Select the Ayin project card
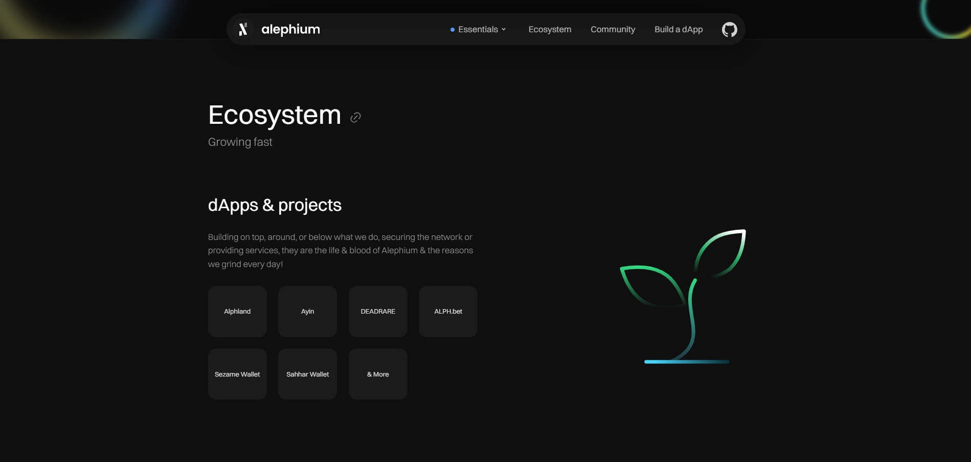This screenshot has height=462, width=971. tap(307, 312)
